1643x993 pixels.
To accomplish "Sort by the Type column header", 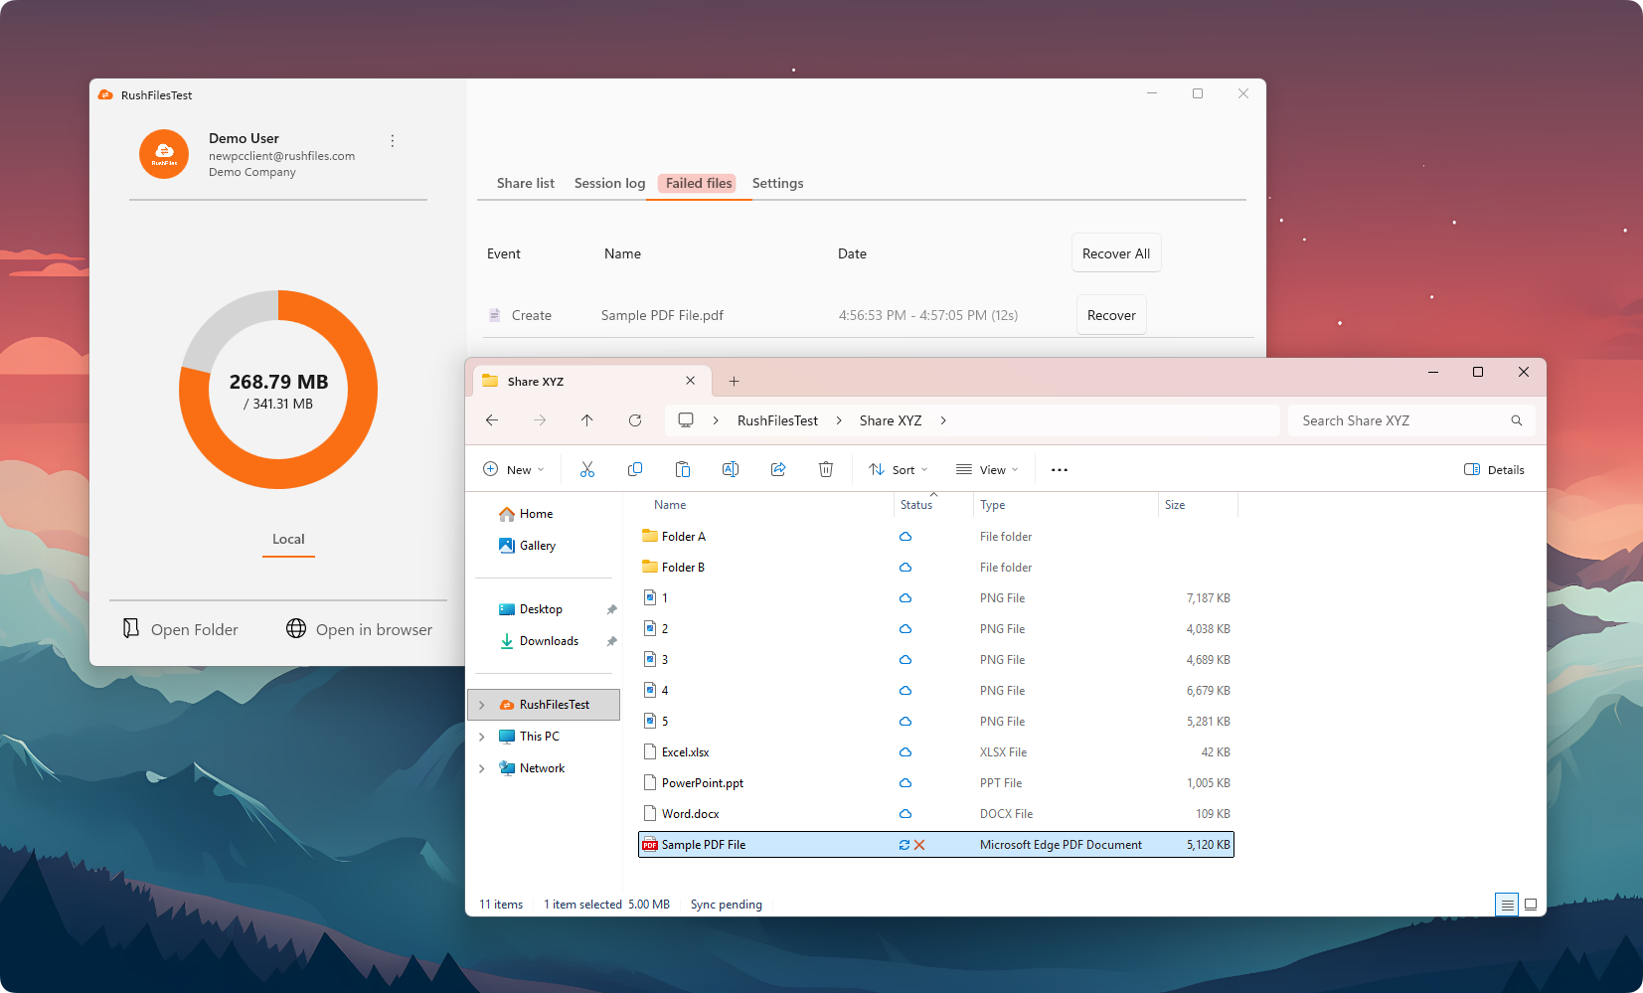I will pos(992,505).
